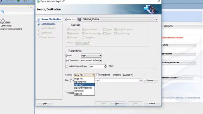This screenshot has width=203, height=114.
Task: Open the Version COMPATIBLE dropdown
Action: coord(83,43)
